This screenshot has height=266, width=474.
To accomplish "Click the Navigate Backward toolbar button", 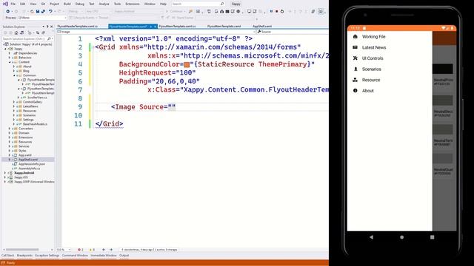I will (8, 12).
